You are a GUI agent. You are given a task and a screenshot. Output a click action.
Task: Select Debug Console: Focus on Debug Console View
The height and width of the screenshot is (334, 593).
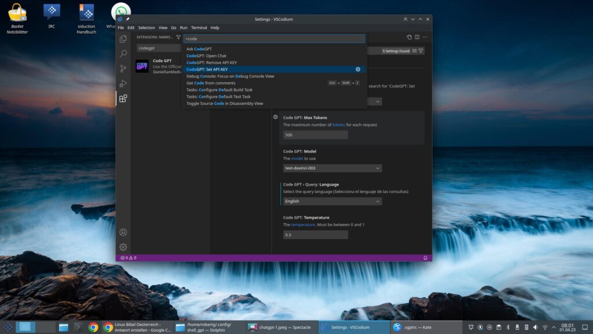(x=274, y=76)
